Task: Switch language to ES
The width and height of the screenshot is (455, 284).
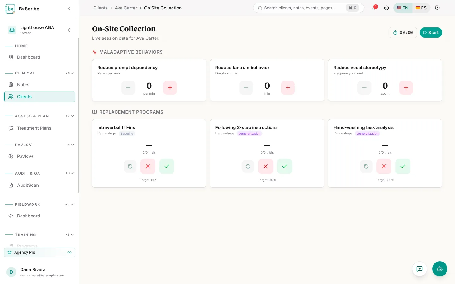Action: point(421,8)
